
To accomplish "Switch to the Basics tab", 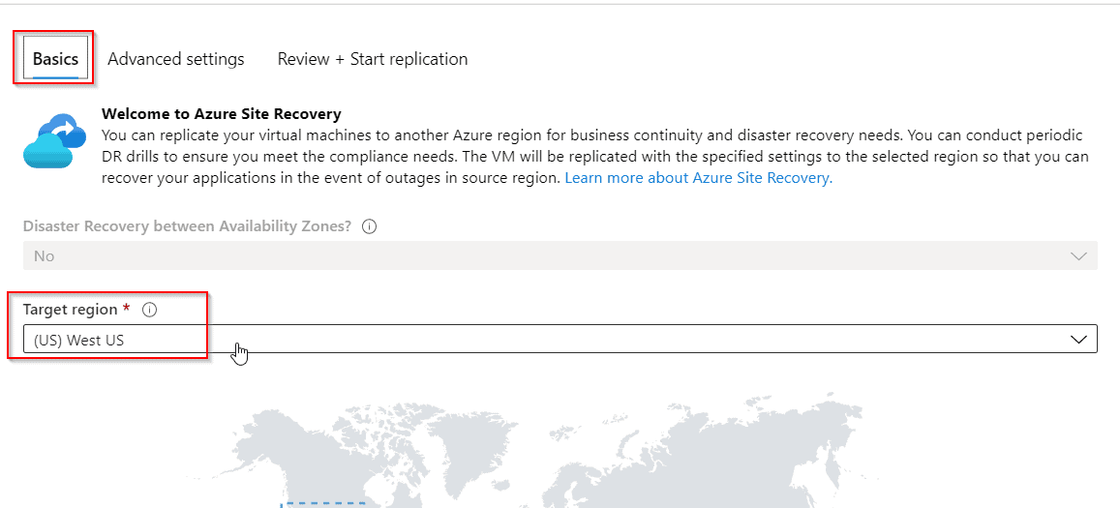I will (x=55, y=59).
